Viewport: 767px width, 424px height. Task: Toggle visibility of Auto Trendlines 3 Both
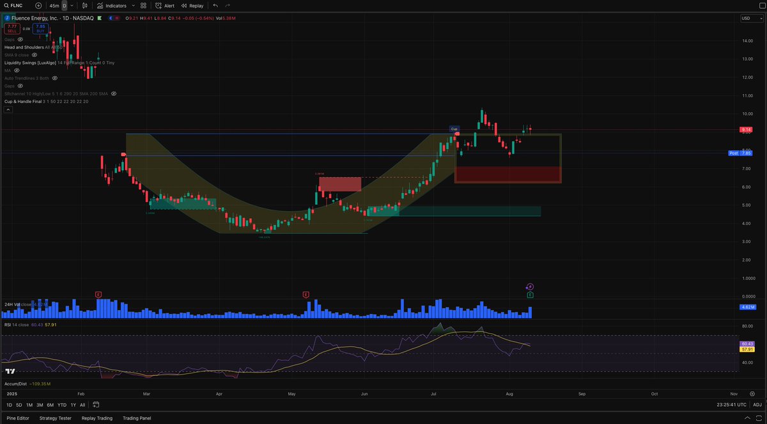(x=55, y=78)
